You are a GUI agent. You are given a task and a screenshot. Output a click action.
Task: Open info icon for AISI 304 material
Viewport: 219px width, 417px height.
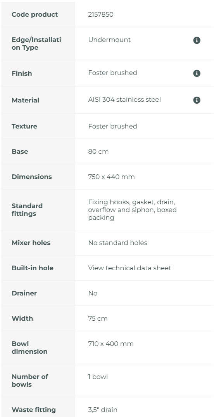197,100
